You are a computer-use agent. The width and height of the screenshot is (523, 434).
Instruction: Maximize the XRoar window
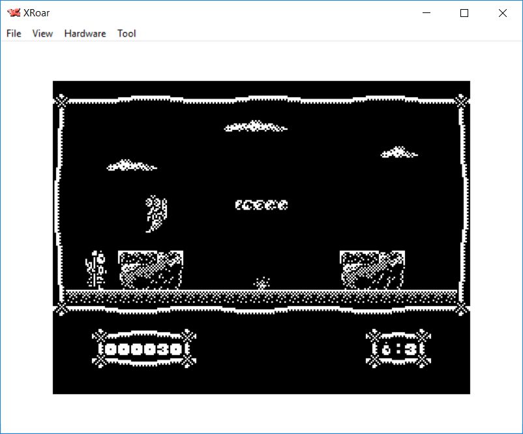464,13
